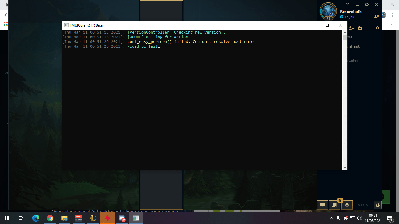This screenshot has width=399, height=224.
Task: Minimize the League client window
Action: [x=357, y=4]
